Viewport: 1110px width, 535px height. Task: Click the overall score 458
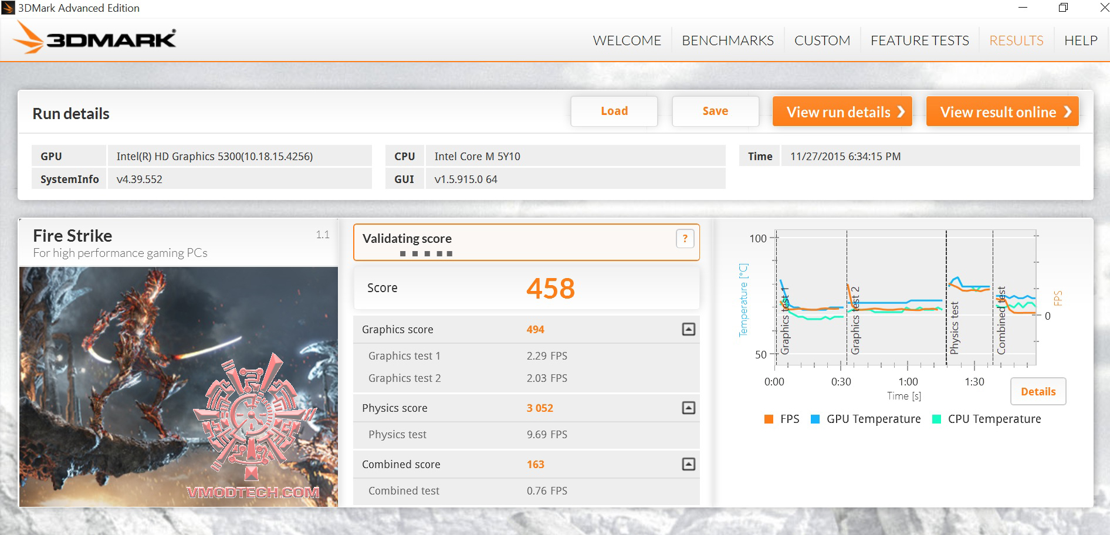pos(550,288)
